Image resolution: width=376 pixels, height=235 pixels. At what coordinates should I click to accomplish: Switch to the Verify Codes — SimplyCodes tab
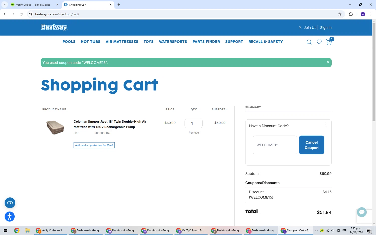point(33,5)
